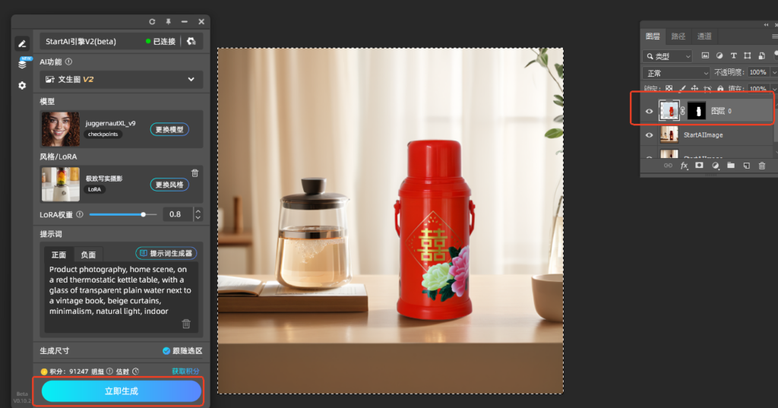Screen dimensions: 778x408
Task: Toggle the lock position icon
Action: pyautogui.click(x=694, y=89)
